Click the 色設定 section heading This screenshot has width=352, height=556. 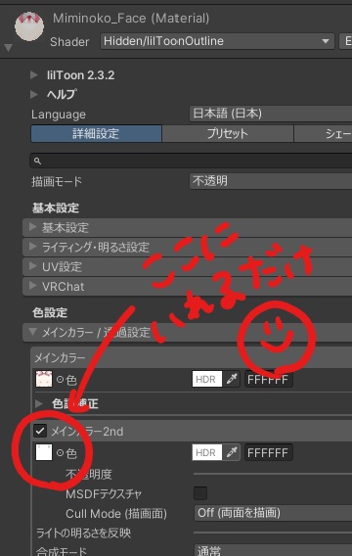click(x=50, y=312)
